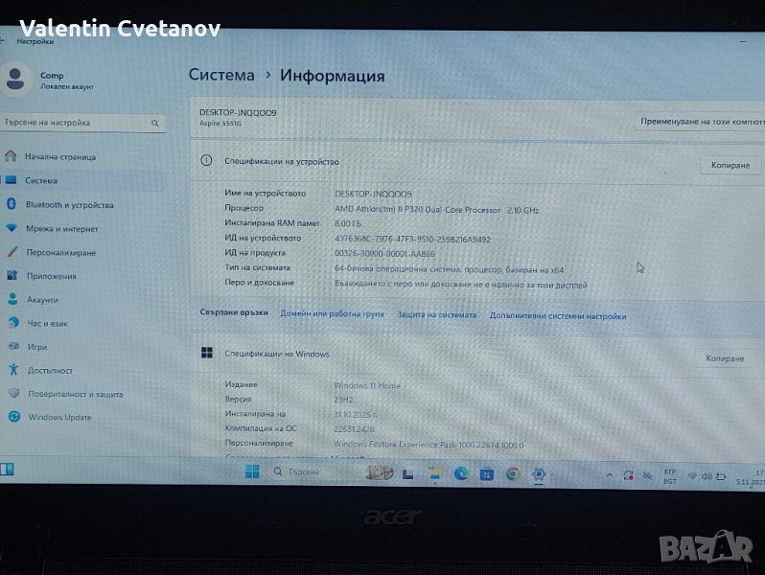This screenshot has width=765, height=575.
Task: Open Достъпност accessibility settings
Action: pyautogui.click(x=50, y=370)
